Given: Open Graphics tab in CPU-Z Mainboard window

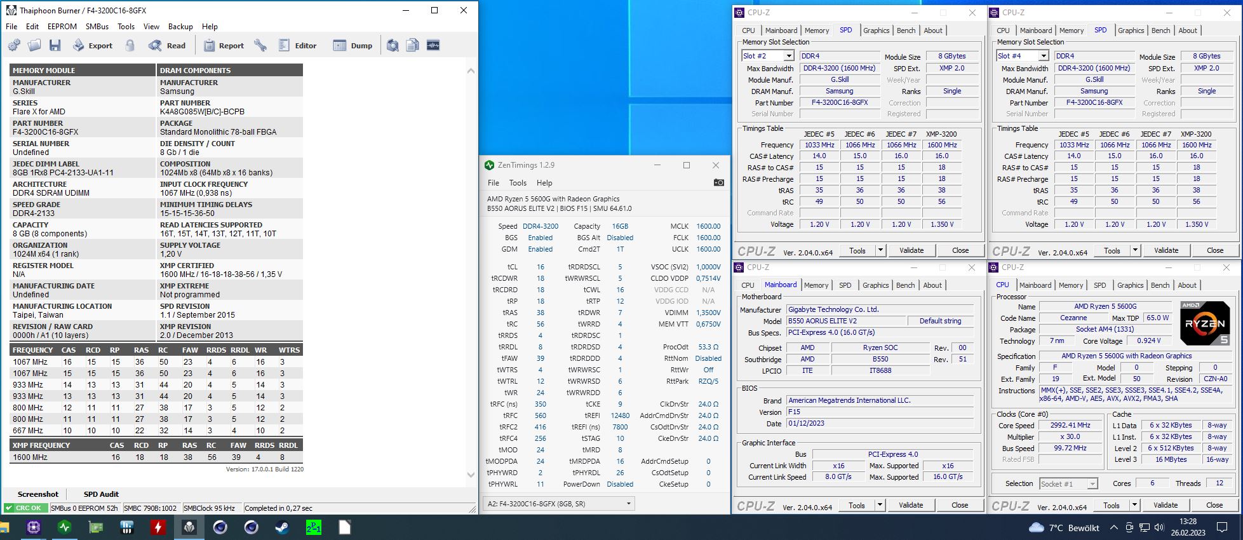Looking at the screenshot, I should [876, 285].
